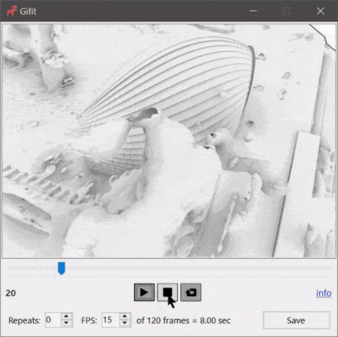Stop the GIF preview playback
This screenshot has height=337, width=338.
(x=167, y=292)
